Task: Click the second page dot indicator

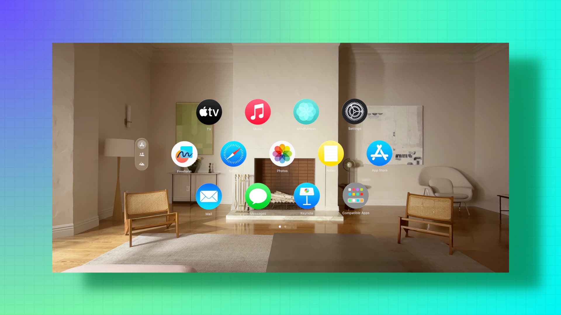Action: 286,227
